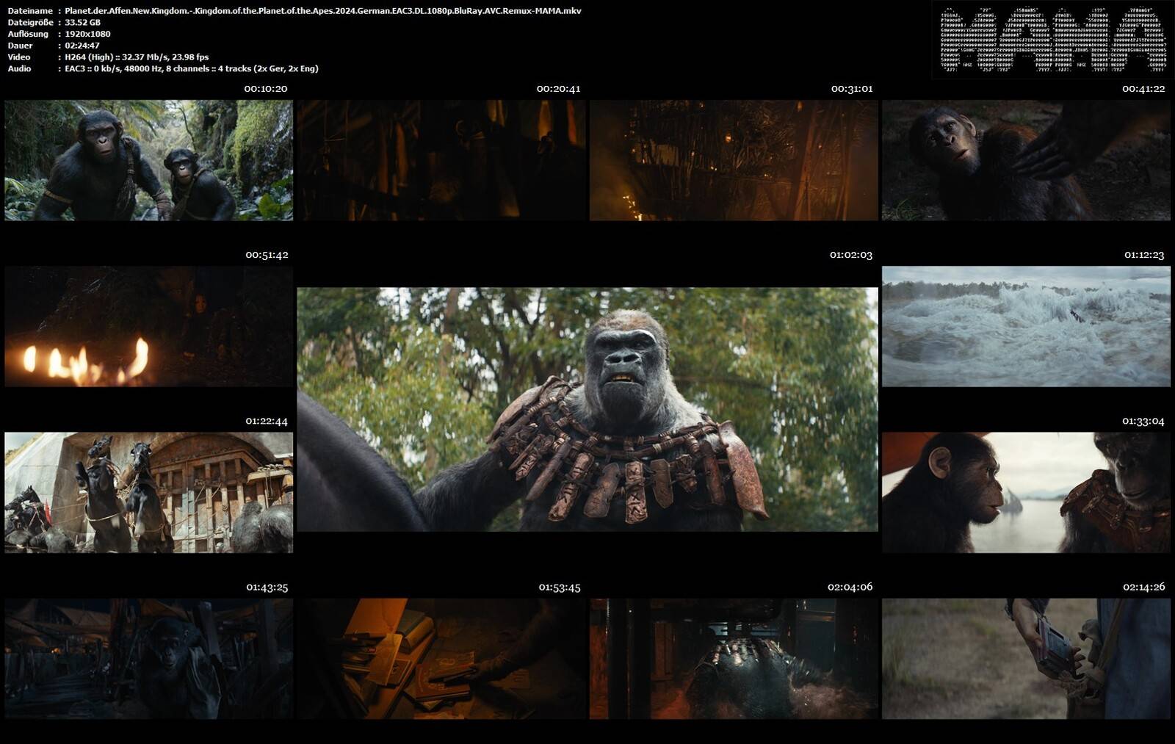Image resolution: width=1175 pixels, height=744 pixels.
Task: Click the crashing waves thumbnail at 01:12:23
Action: [x=1026, y=326]
